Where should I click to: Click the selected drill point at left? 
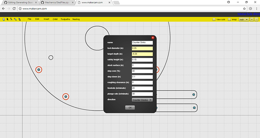click(39, 70)
